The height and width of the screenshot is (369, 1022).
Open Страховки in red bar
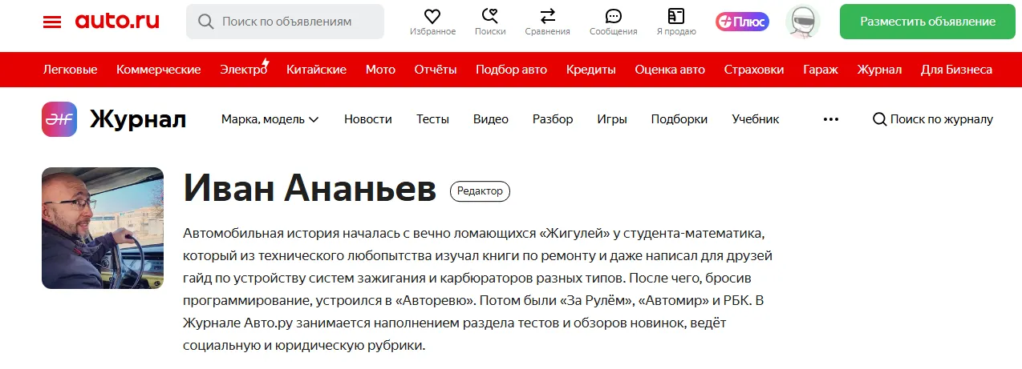tap(754, 70)
